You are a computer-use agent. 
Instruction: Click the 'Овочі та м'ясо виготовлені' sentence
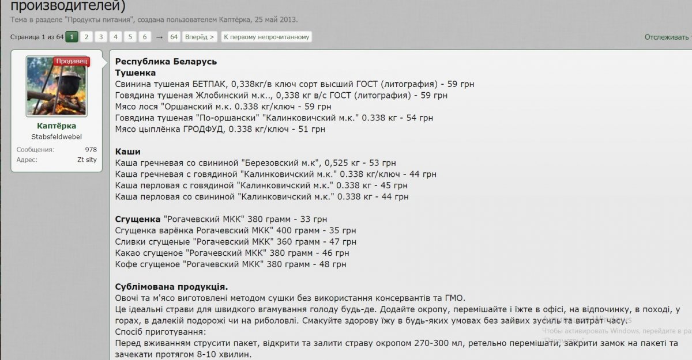(290, 298)
